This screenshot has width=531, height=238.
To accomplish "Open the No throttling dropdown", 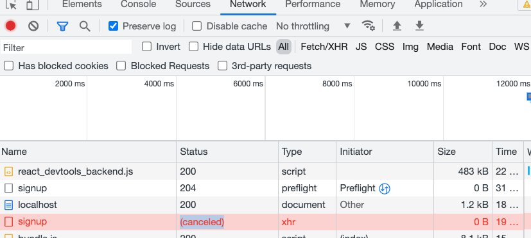I will 313,26.
